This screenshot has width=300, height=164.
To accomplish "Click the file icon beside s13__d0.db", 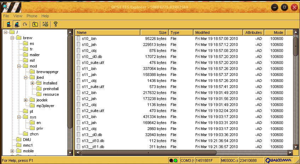I will (79, 135).
